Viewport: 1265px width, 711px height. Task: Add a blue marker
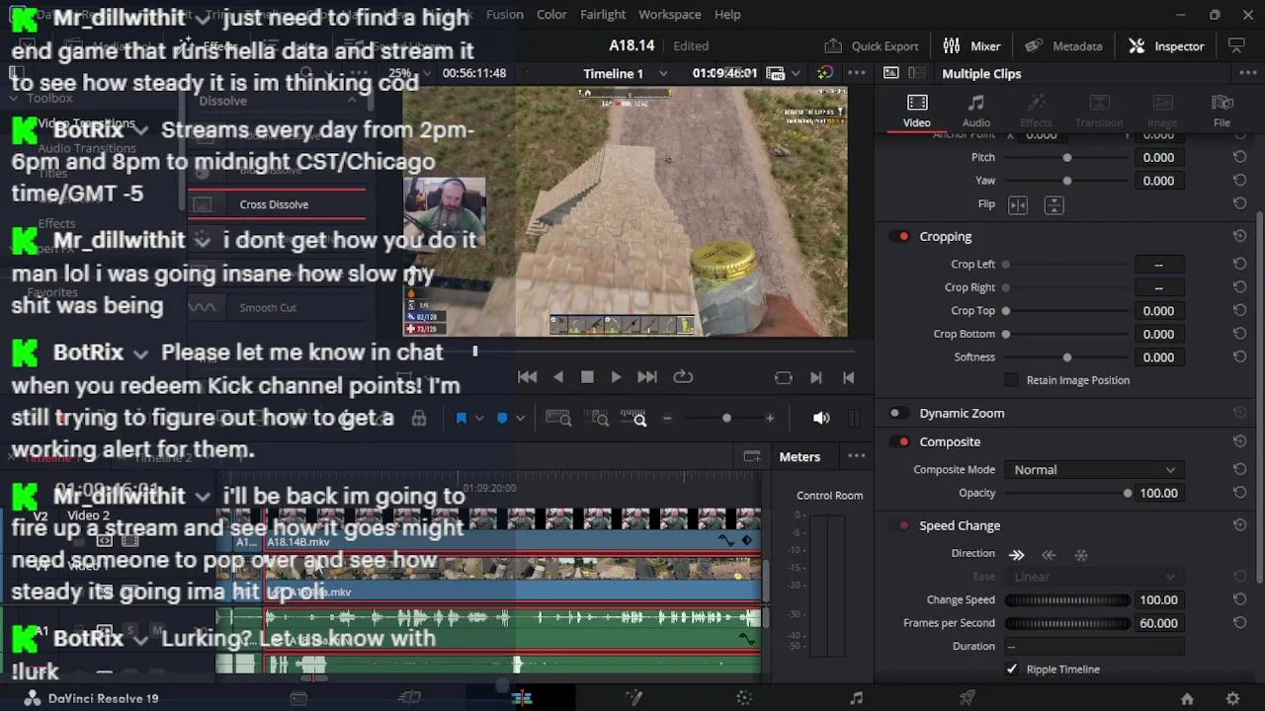tap(502, 419)
